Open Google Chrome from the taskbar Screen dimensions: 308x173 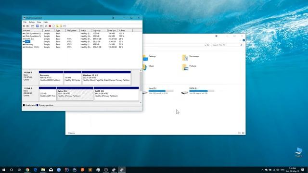point(27,170)
